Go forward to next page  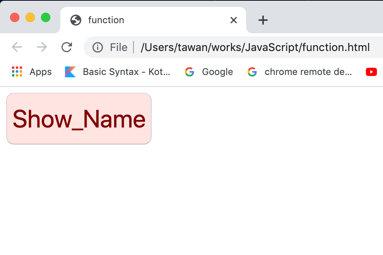pos(41,47)
